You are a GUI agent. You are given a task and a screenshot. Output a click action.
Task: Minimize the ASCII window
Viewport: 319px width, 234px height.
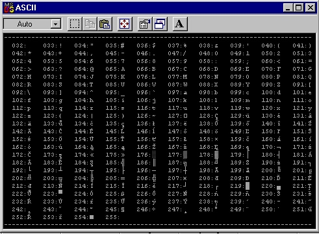[x=288, y=8]
